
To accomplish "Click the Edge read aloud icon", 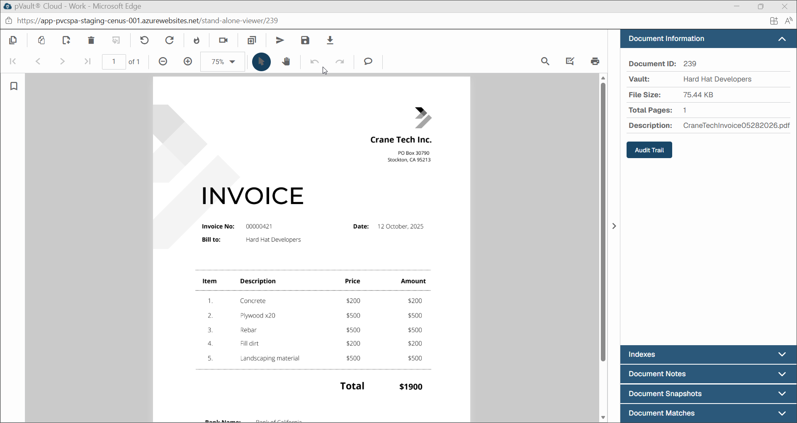I will [789, 21].
